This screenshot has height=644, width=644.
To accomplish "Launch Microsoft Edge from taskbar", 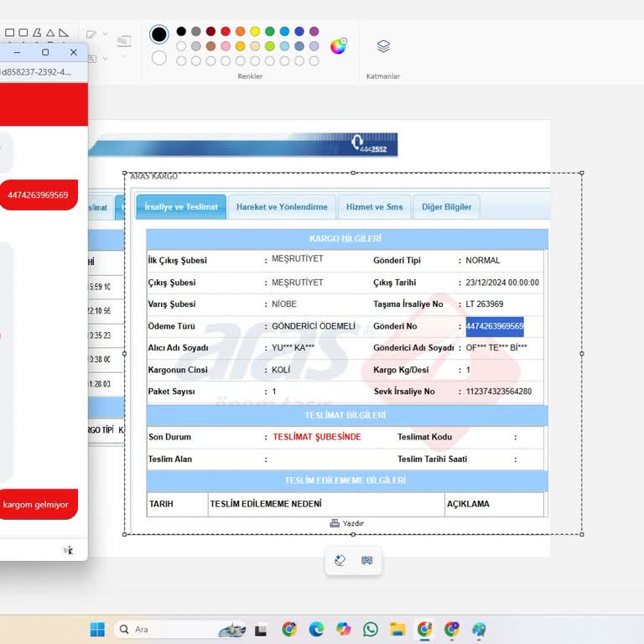I will click(316, 629).
